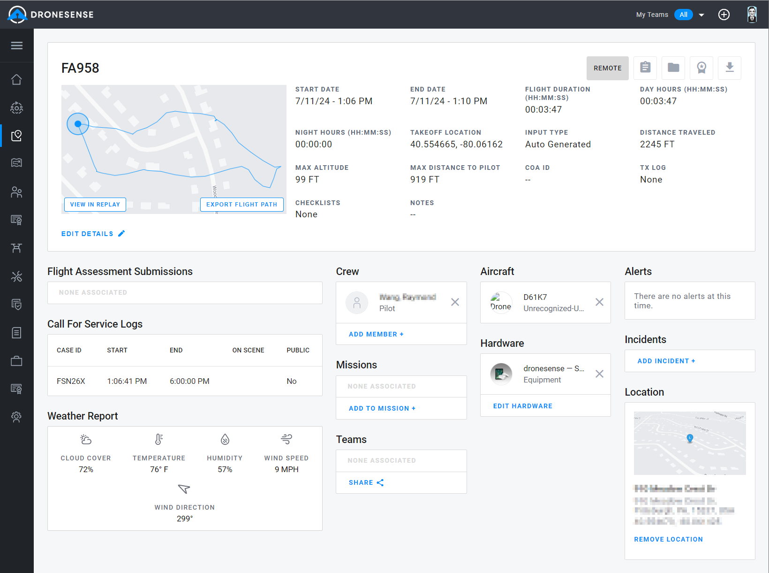769x573 pixels.
Task: Toggle the REMOTE view button
Action: click(x=607, y=68)
